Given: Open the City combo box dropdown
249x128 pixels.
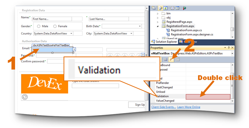Looking at the screenshot, I should coord(131,34).
